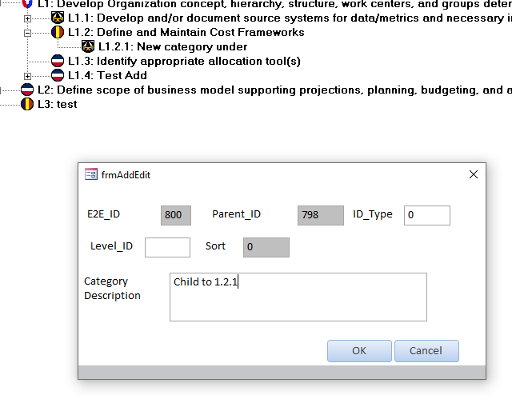Select L2 Define scope of business model

click(x=274, y=90)
